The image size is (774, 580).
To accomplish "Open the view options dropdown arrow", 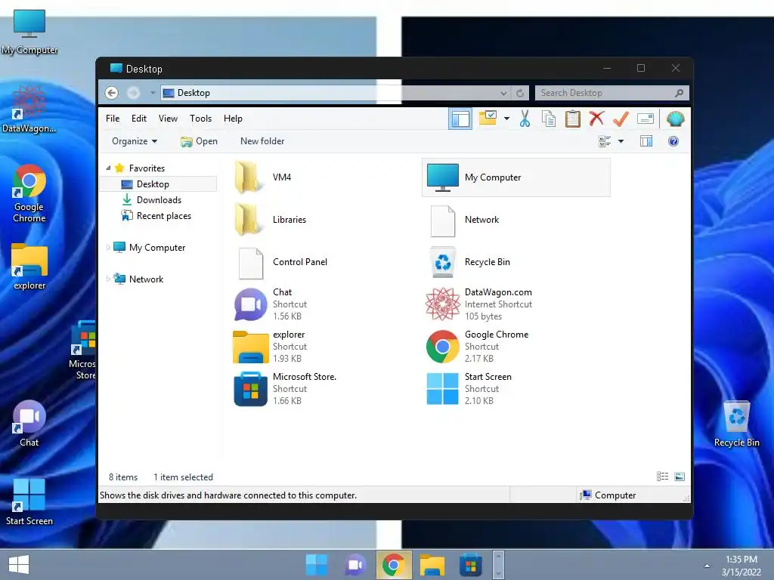I will coord(621,141).
